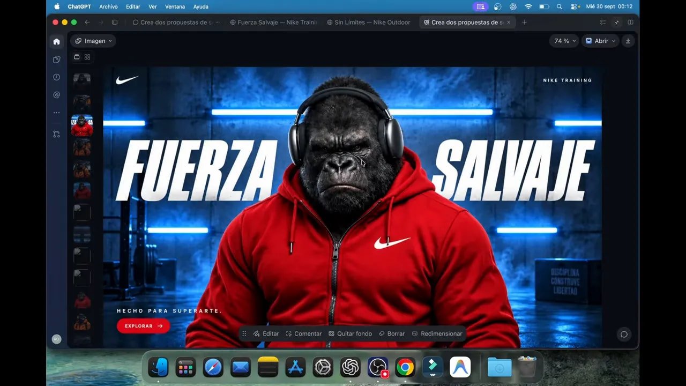The height and width of the screenshot is (386, 686).
Task: Open the Archivo menu
Action: tap(108, 6)
